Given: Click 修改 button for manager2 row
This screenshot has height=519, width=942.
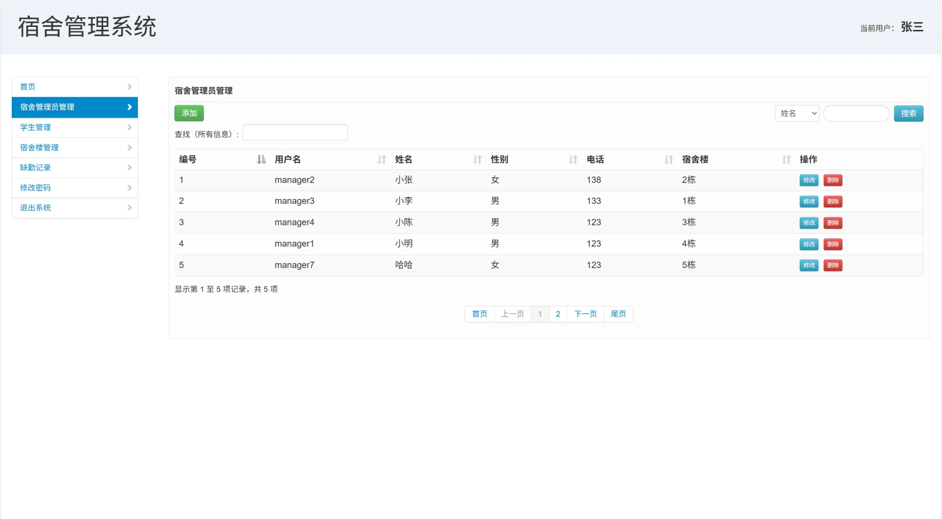Looking at the screenshot, I should (x=808, y=180).
